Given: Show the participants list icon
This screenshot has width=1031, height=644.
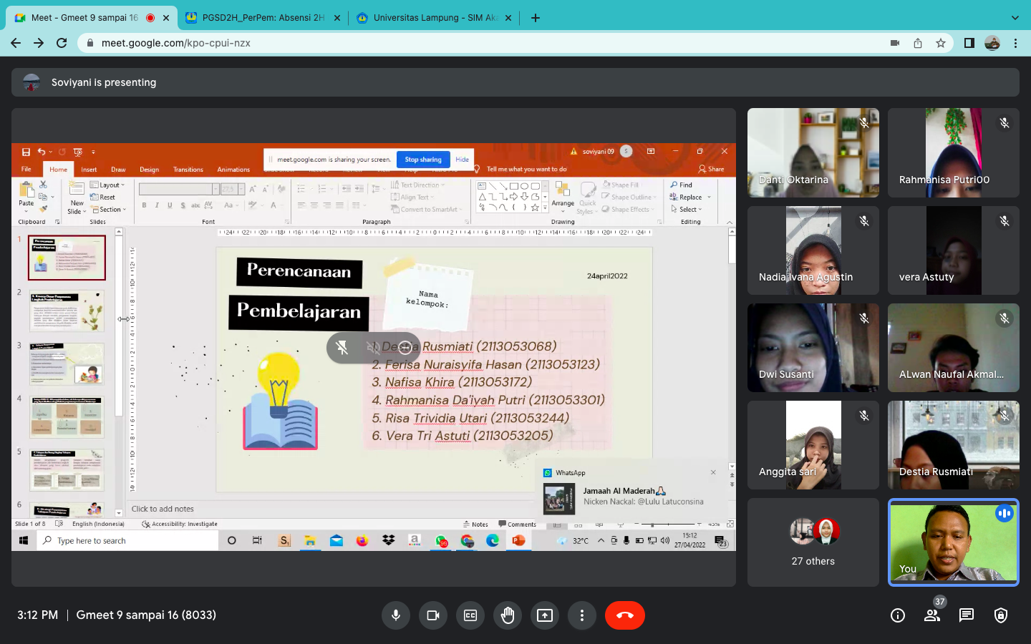Looking at the screenshot, I should point(932,615).
